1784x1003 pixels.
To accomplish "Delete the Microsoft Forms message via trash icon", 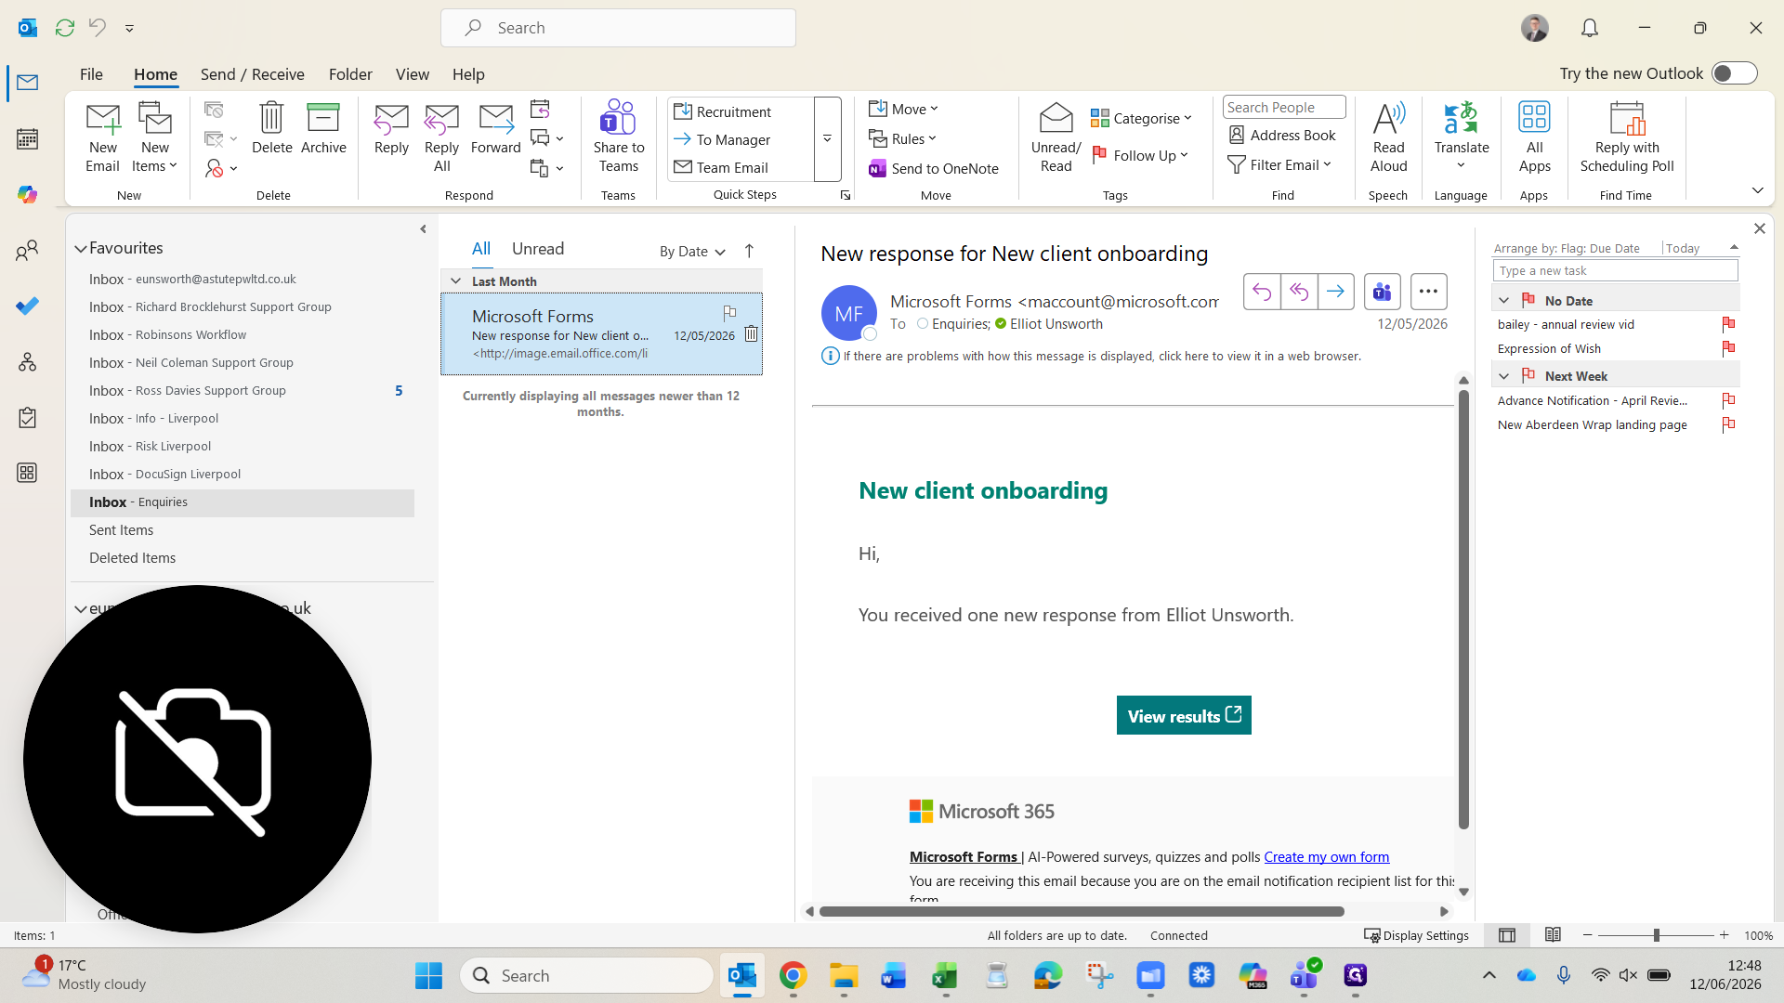I will pos(751,334).
